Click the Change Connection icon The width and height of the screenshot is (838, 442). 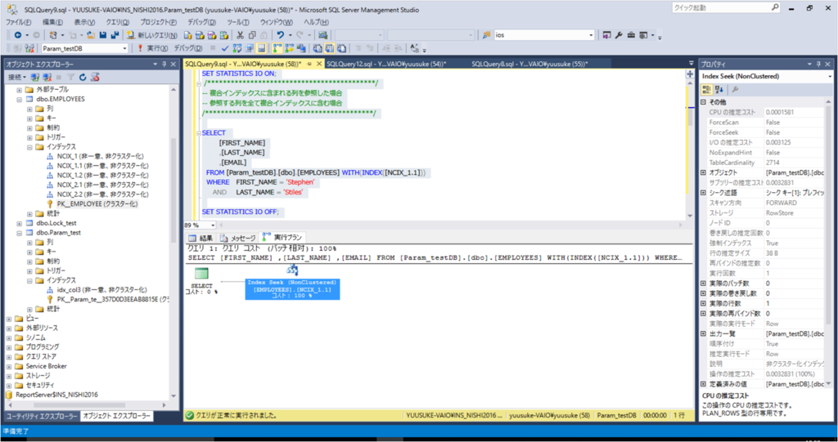coord(29,48)
